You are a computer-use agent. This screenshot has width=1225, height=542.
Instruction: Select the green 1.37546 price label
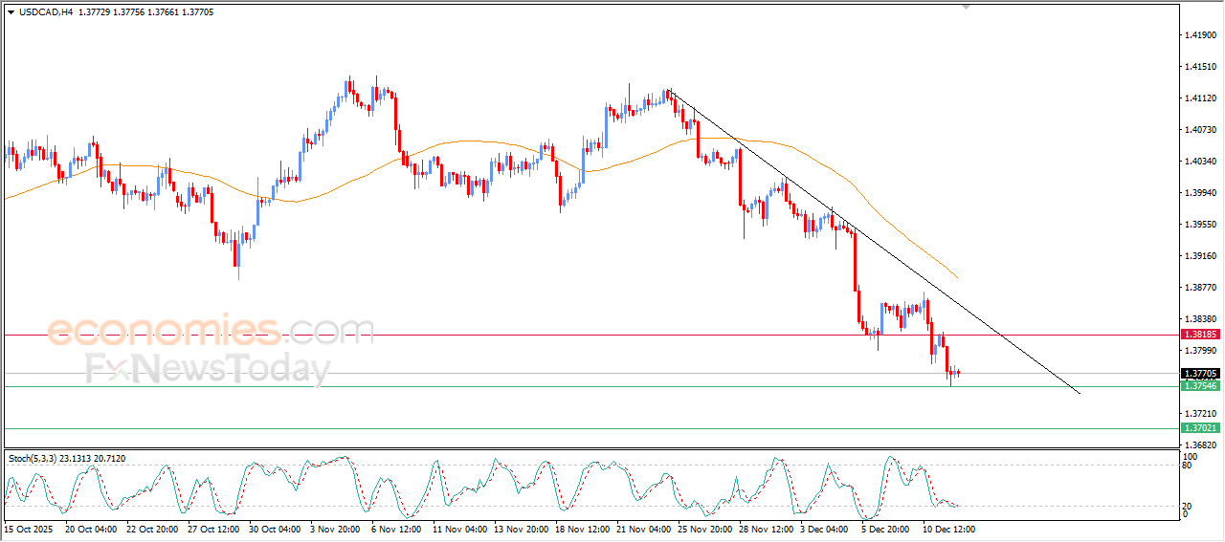pyautogui.click(x=1199, y=385)
